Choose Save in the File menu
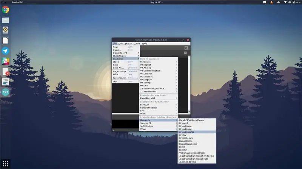 click(126, 65)
